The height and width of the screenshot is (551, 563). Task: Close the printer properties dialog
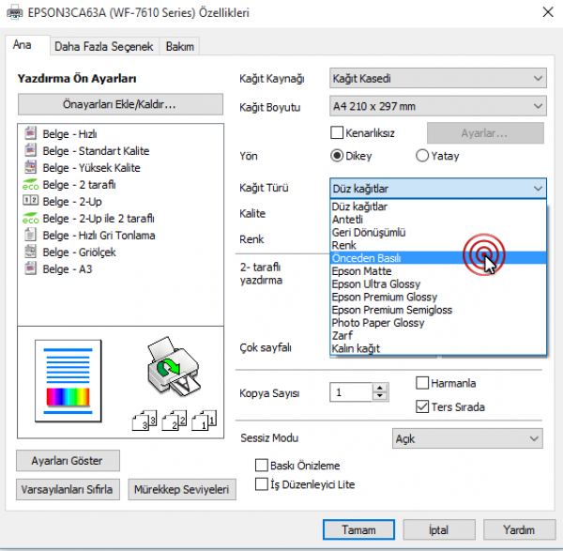point(548,12)
